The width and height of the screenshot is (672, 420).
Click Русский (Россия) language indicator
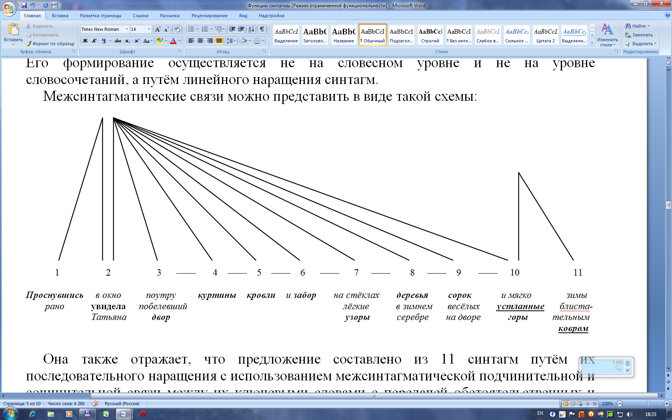tap(122, 404)
